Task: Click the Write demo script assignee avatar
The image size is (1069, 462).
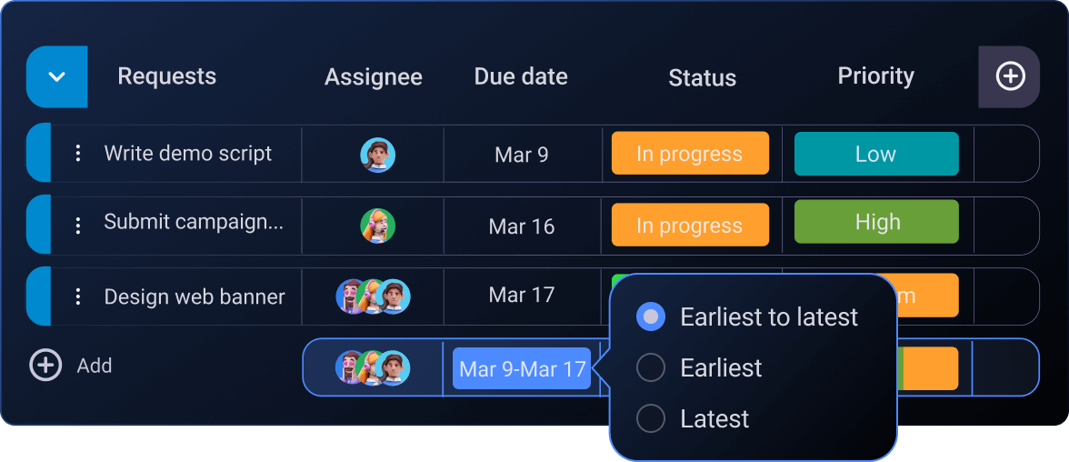Action: tap(377, 155)
